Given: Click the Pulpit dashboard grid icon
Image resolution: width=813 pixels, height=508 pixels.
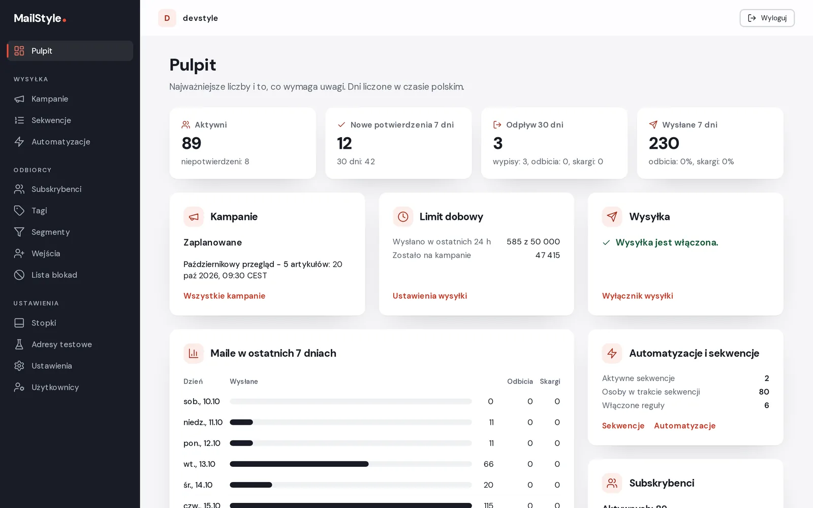Looking at the screenshot, I should click(19, 51).
